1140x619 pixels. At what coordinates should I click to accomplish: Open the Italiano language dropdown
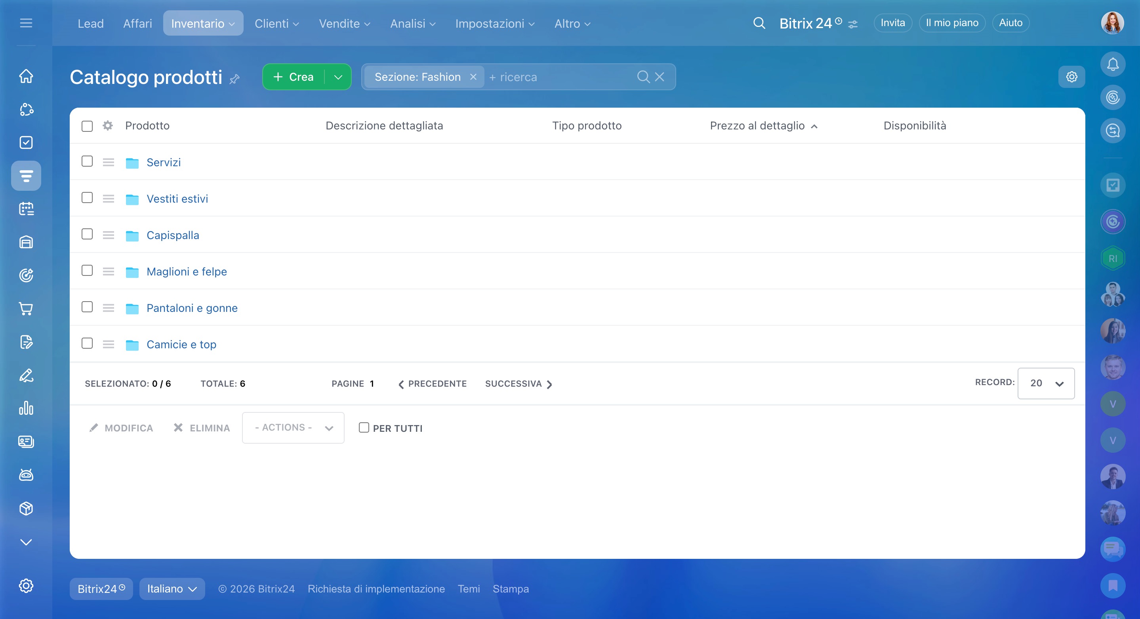click(172, 589)
